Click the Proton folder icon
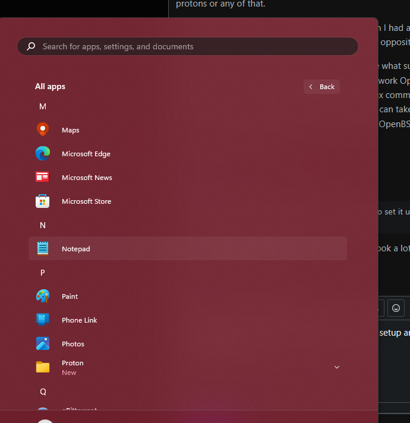 (43, 367)
